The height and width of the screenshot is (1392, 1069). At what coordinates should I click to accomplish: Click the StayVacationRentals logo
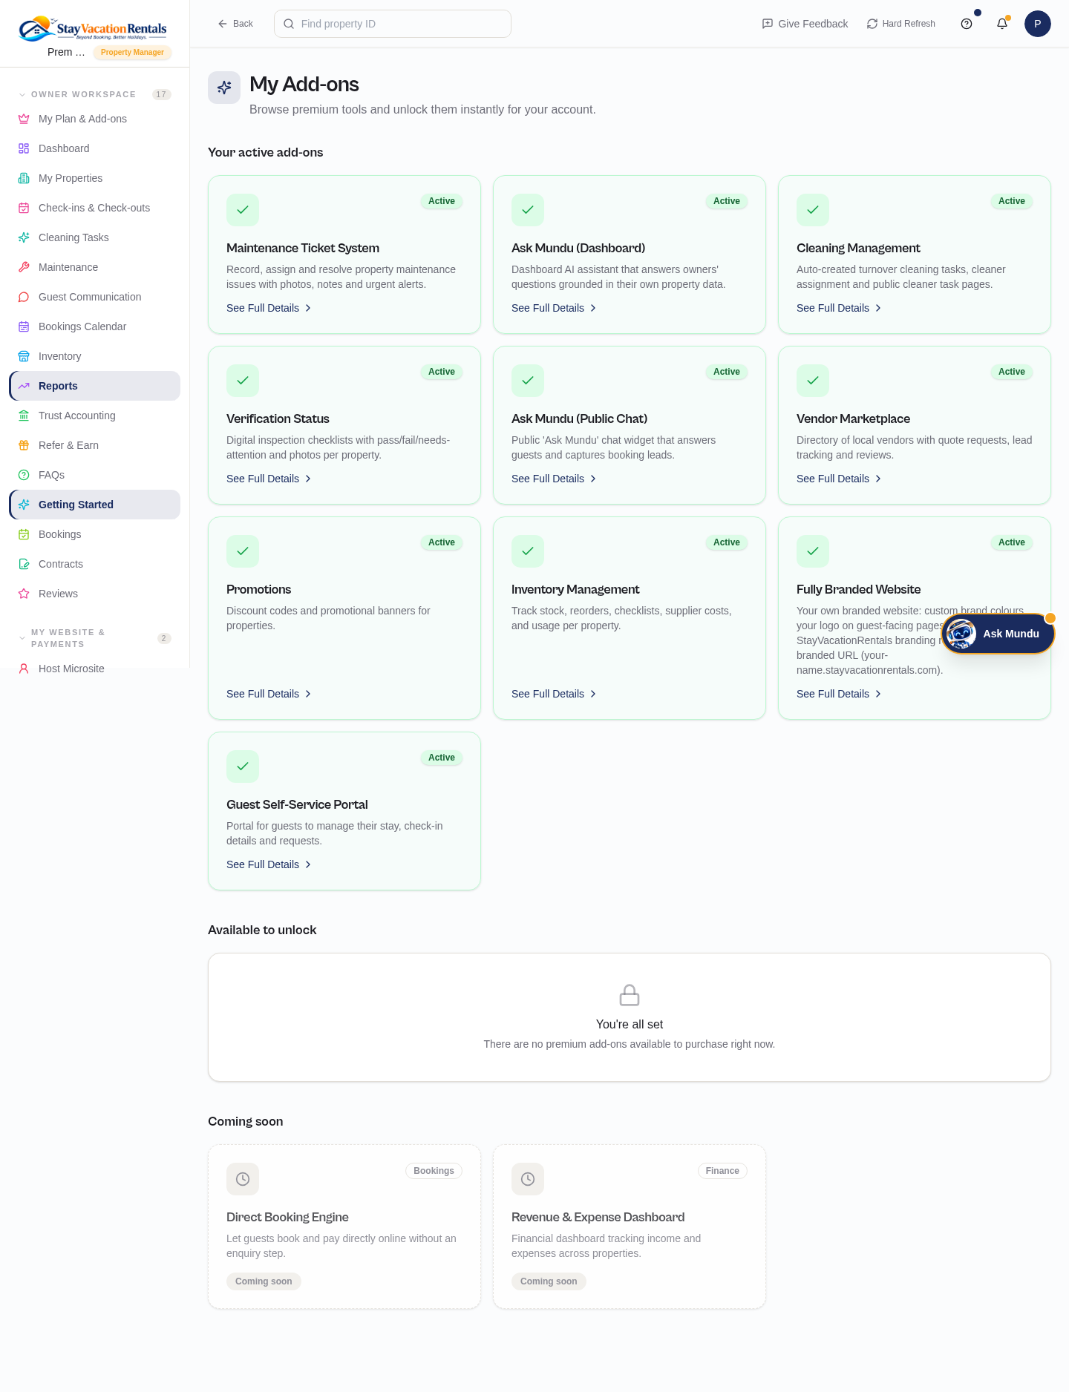(93, 28)
